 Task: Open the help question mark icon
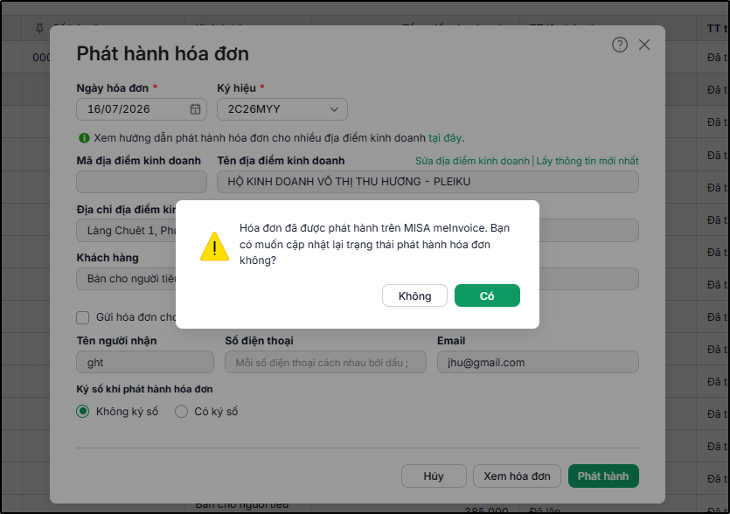[x=619, y=45]
